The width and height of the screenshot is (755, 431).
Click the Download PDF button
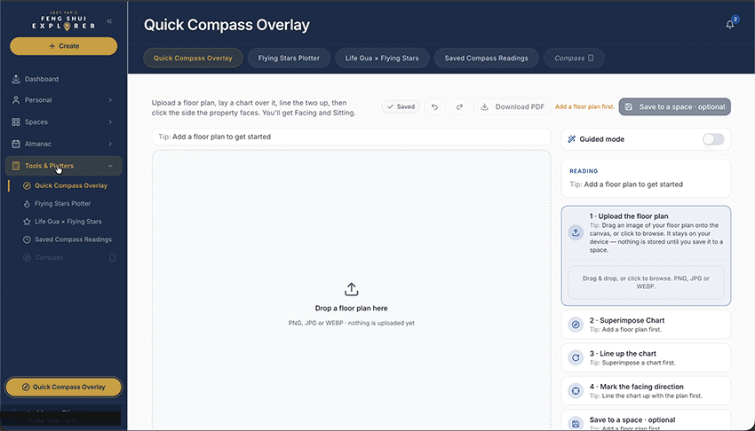click(513, 106)
